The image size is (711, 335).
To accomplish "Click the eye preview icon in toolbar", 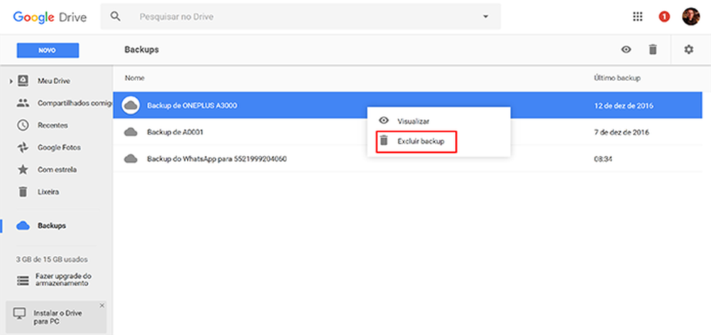I will click(626, 50).
